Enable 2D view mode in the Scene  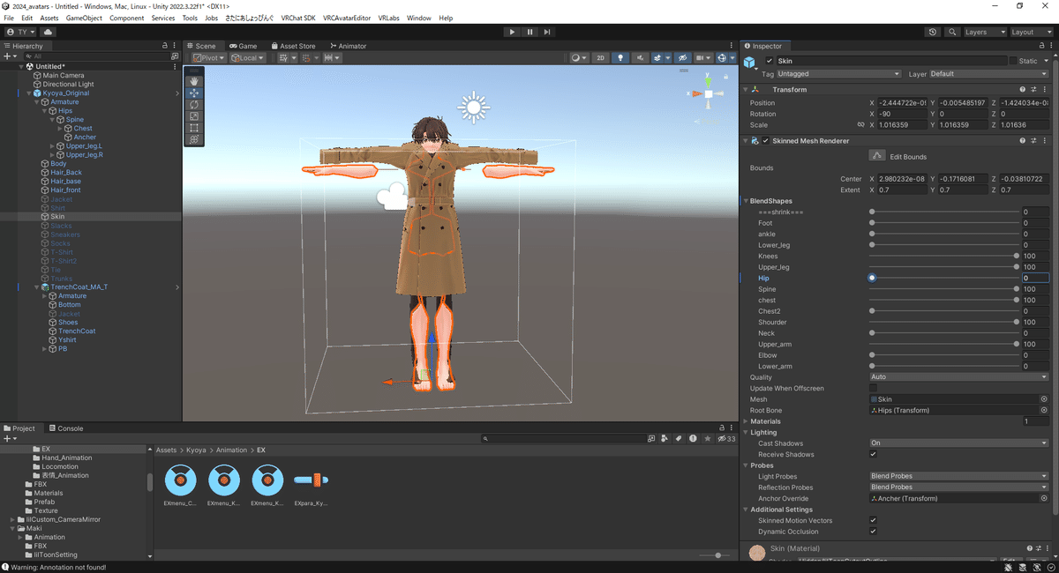tap(600, 57)
